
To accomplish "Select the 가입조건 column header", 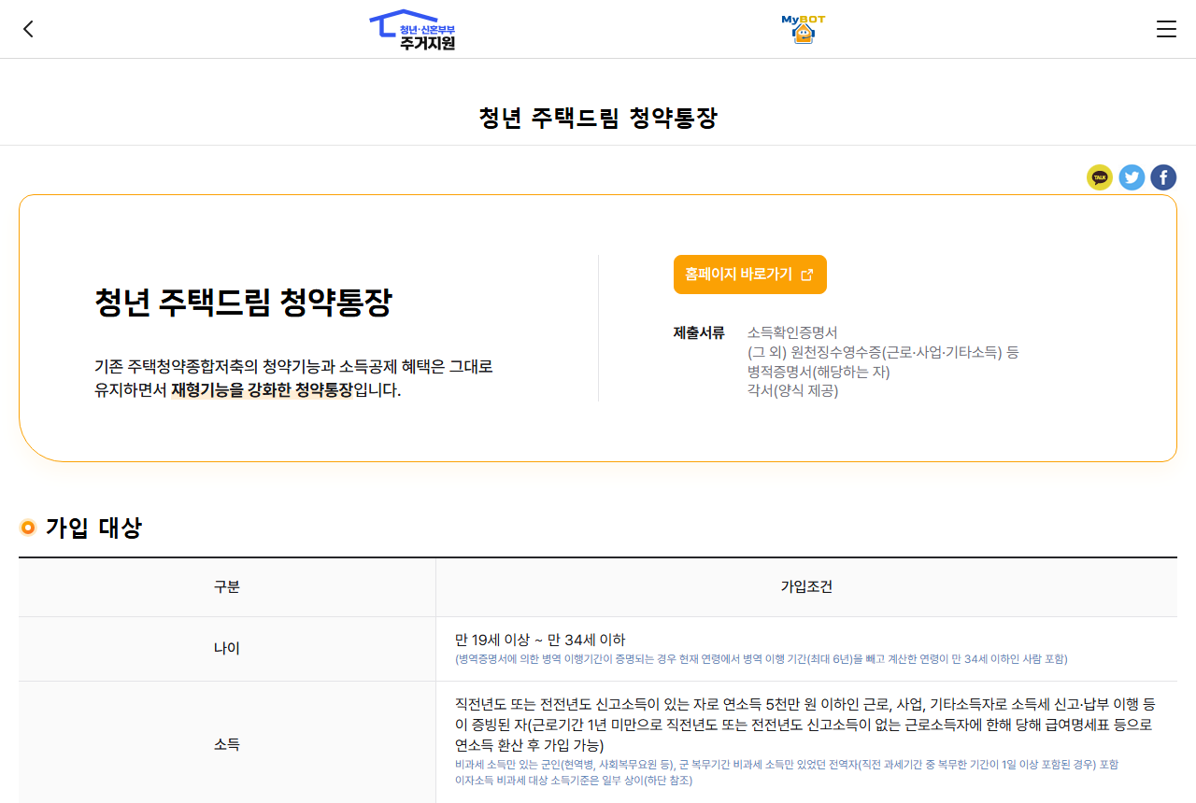I will click(806, 587).
